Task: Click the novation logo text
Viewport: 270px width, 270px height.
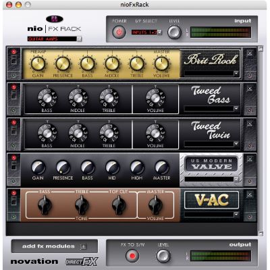Action: 34,261
